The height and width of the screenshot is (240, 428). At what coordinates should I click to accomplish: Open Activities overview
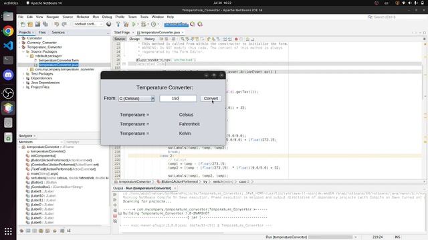click(x=11, y=3)
